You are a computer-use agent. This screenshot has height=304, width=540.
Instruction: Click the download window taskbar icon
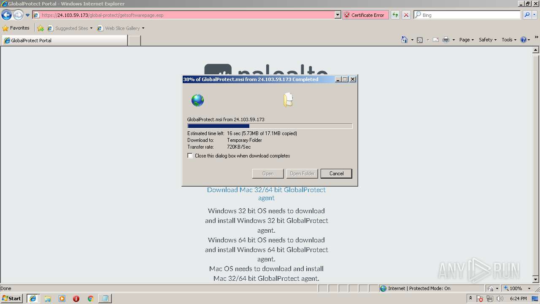click(x=105, y=299)
